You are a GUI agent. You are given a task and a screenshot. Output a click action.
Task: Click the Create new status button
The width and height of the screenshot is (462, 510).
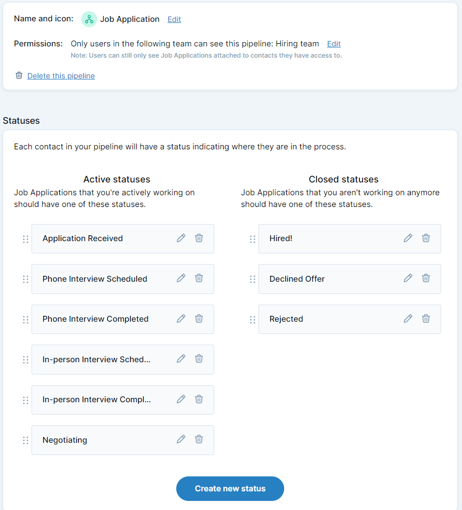point(230,489)
